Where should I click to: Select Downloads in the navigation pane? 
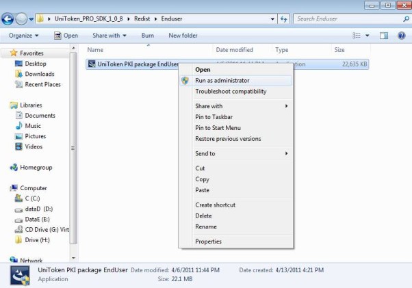(40, 74)
